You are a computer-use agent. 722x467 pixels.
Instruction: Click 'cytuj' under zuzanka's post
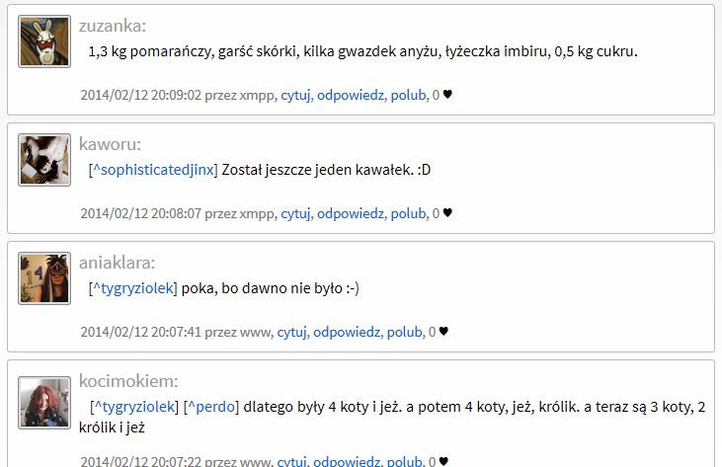295,95
